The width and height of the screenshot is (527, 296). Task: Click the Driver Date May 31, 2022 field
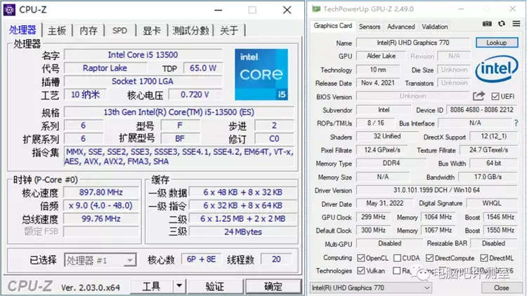(x=384, y=203)
